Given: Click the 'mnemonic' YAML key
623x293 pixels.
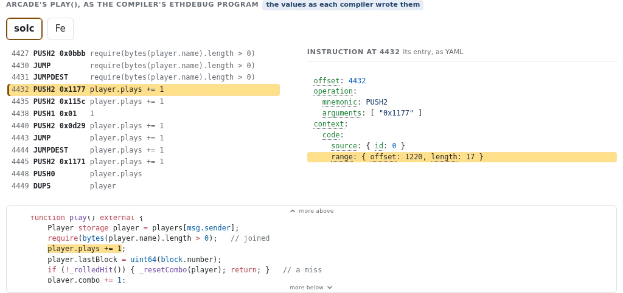Looking at the screenshot, I should 339,102.
